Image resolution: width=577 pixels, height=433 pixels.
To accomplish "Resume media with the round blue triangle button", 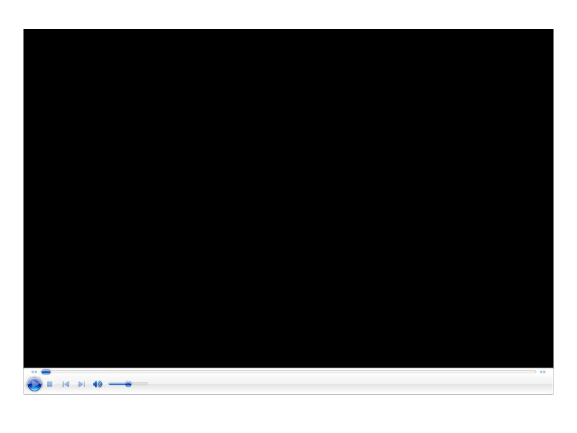I will 34,385.
